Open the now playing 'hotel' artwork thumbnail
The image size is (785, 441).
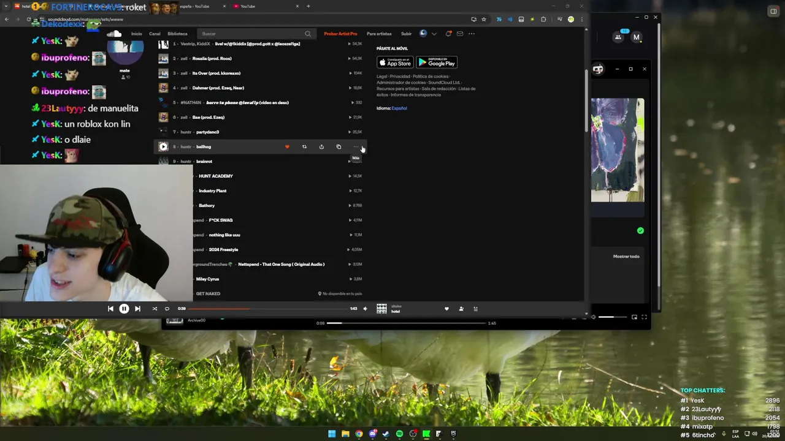coord(381,309)
